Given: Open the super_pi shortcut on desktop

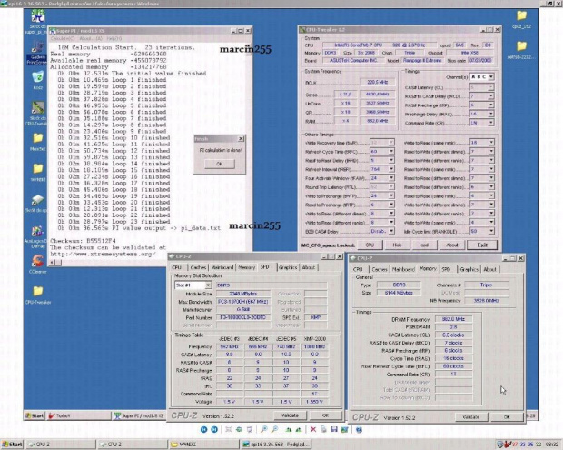Looking at the screenshot, I should (x=37, y=22).
